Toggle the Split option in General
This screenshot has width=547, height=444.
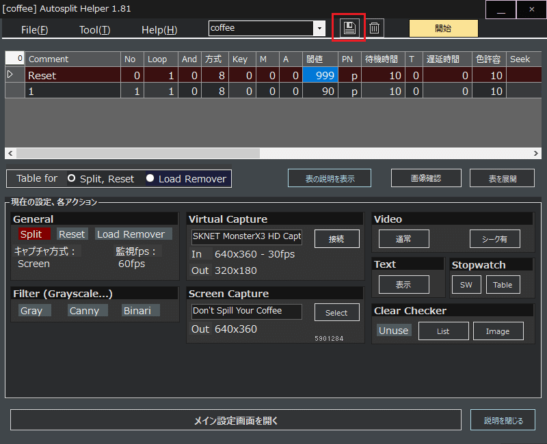click(35, 234)
